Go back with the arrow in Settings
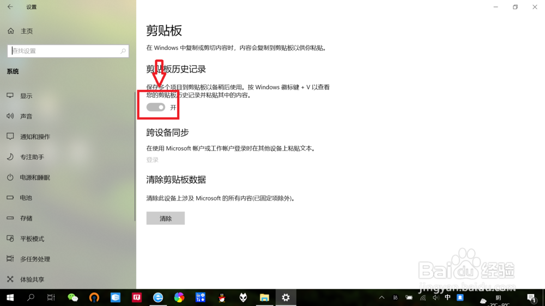 tap(10, 7)
